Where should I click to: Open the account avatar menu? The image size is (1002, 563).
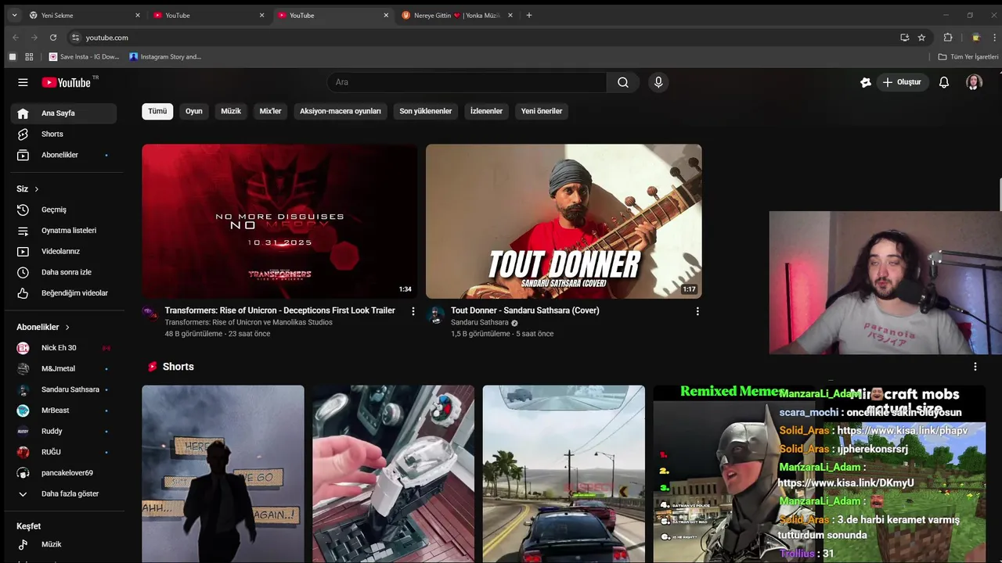(x=974, y=82)
